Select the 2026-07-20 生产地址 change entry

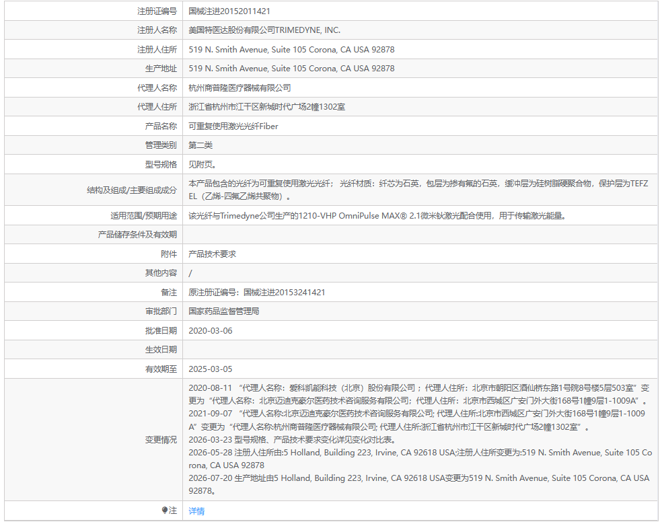419,484
